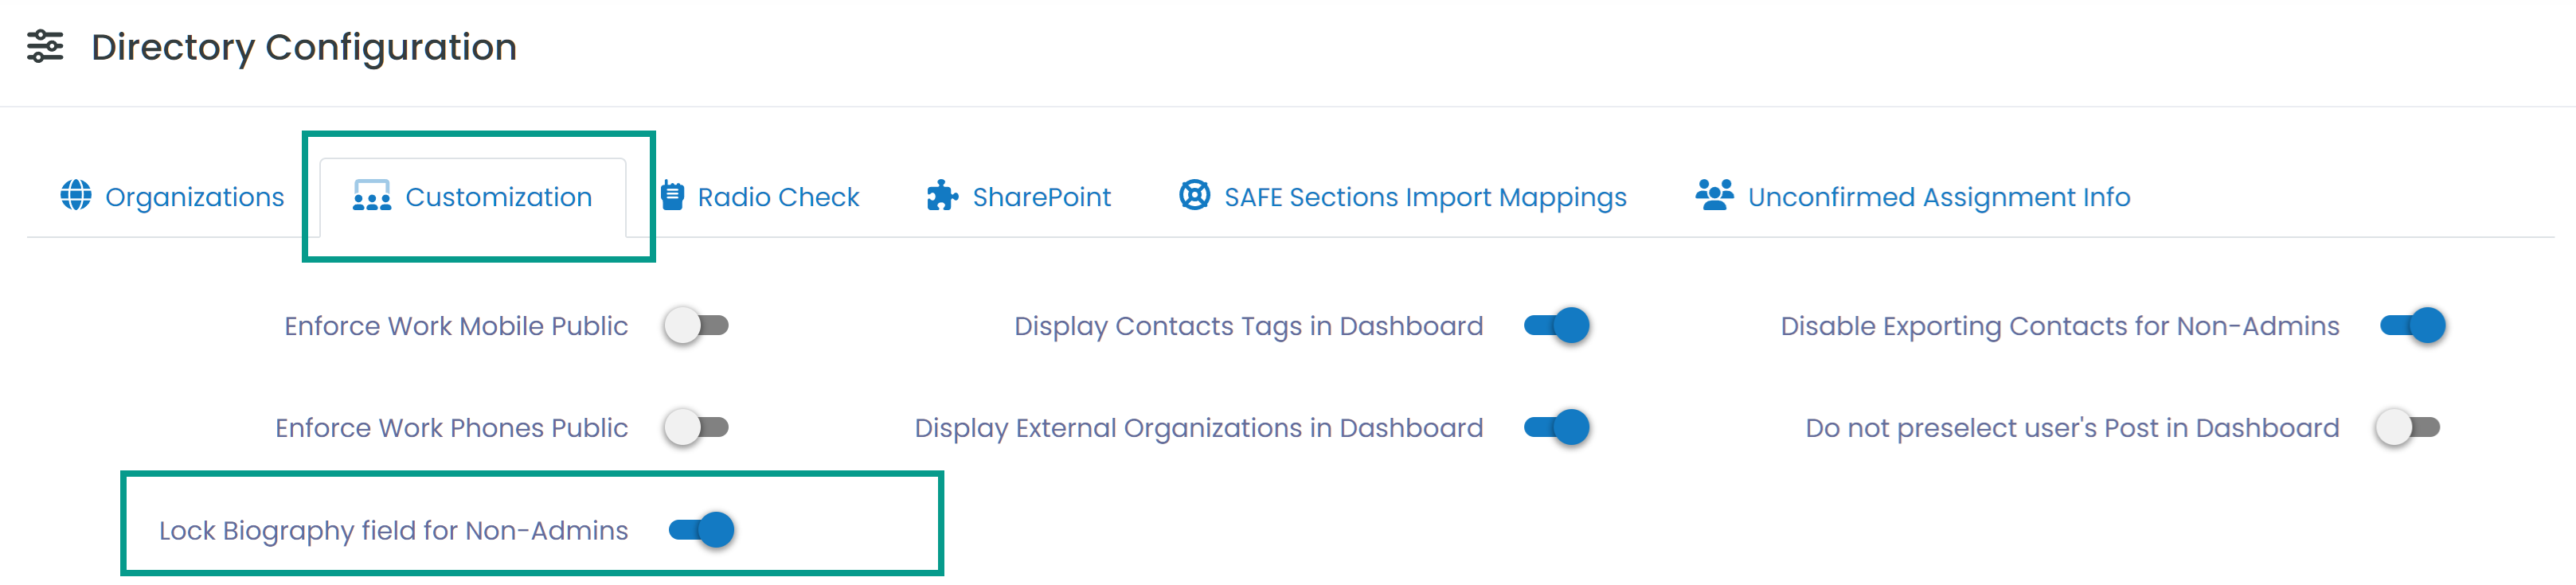2576x585 pixels.
Task: Click the globe icon beside Organizations
Action: 76,195
